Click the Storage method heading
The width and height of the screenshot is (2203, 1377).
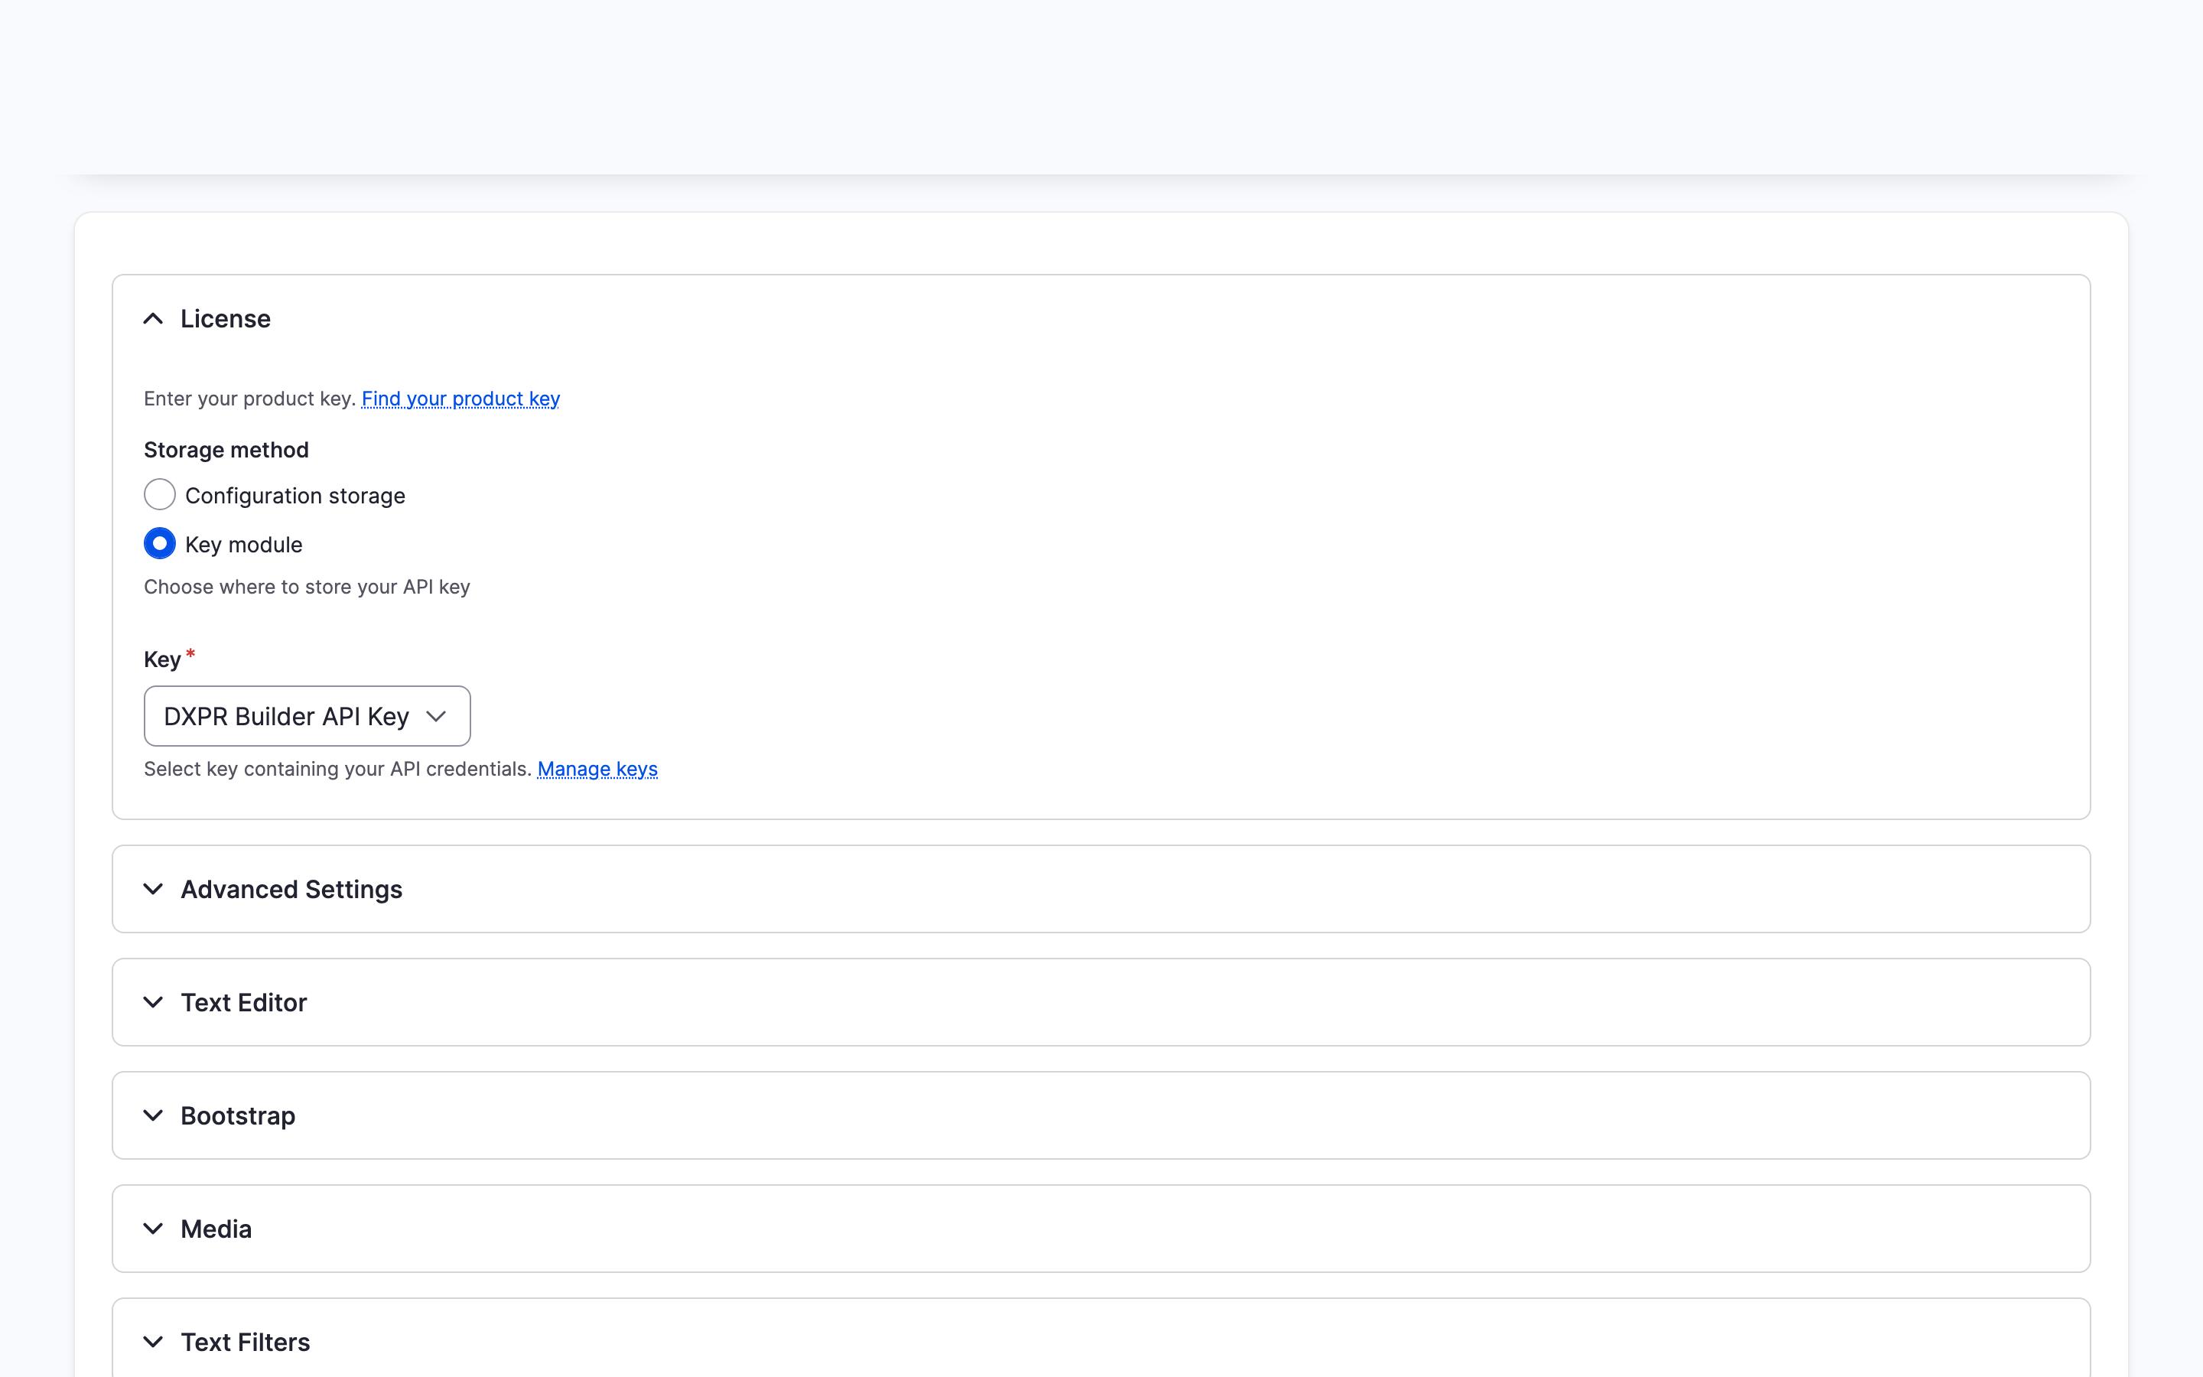pos(226,450)
